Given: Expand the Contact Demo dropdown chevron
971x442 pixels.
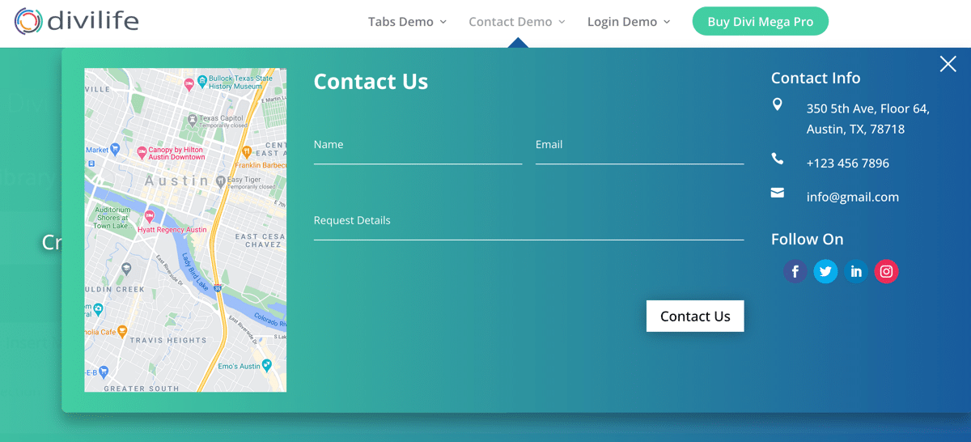Looking at the screenshot, I should [562, 22].
